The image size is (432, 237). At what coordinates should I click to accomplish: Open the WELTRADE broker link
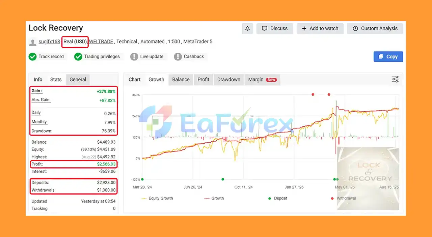(101, 42)
